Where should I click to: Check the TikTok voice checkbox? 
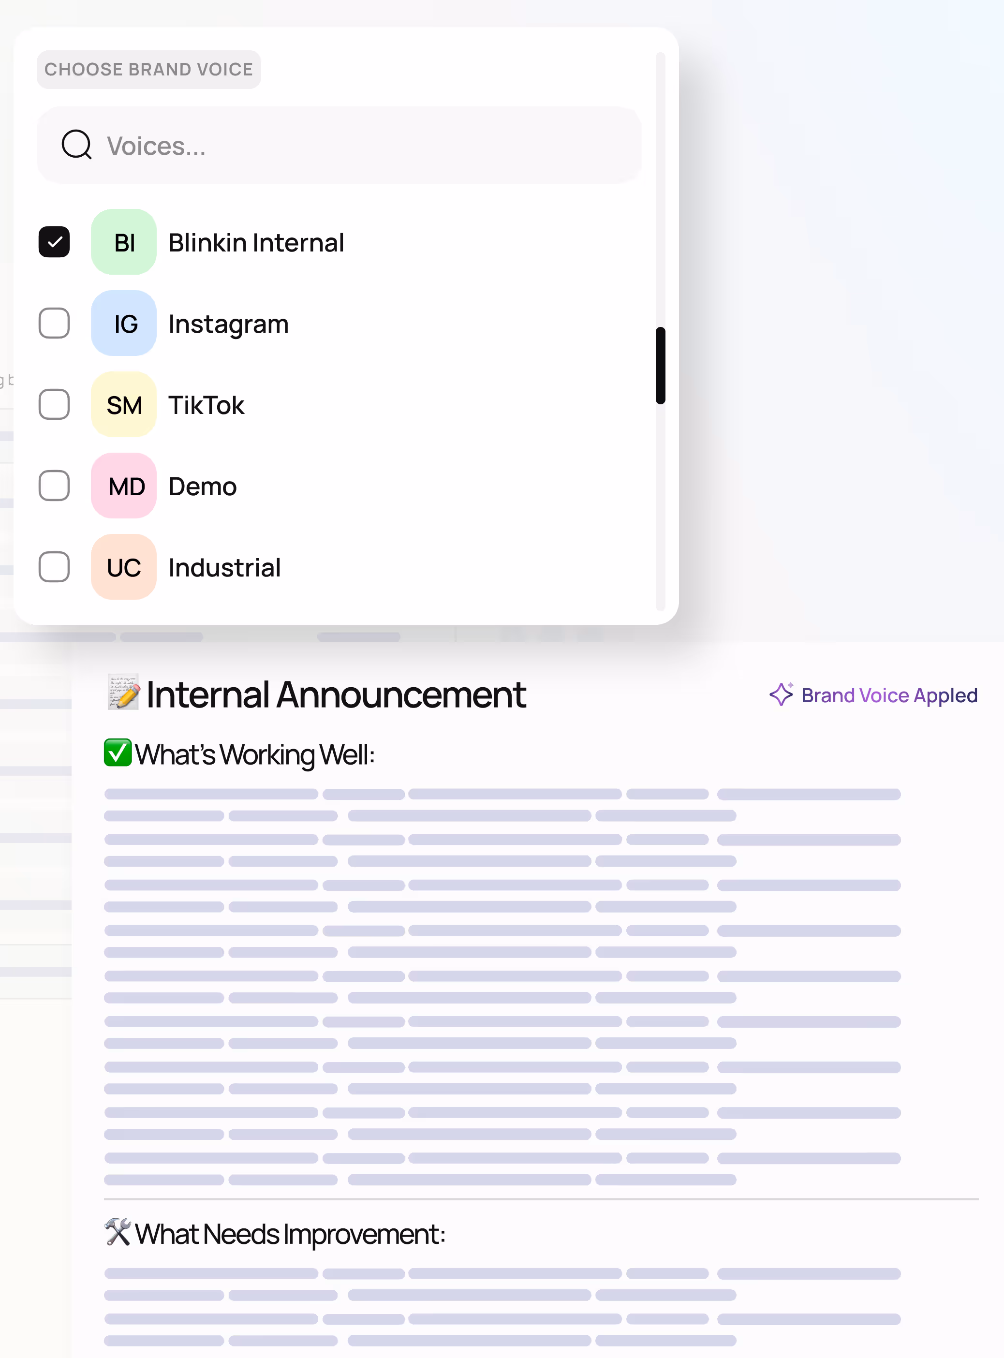54,405
